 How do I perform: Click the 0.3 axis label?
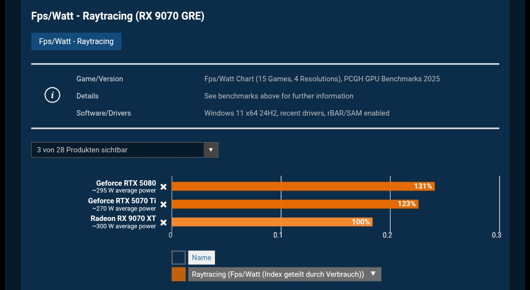point(497,235)
